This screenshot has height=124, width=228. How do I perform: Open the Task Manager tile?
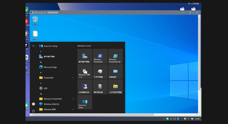click(100, 71)
